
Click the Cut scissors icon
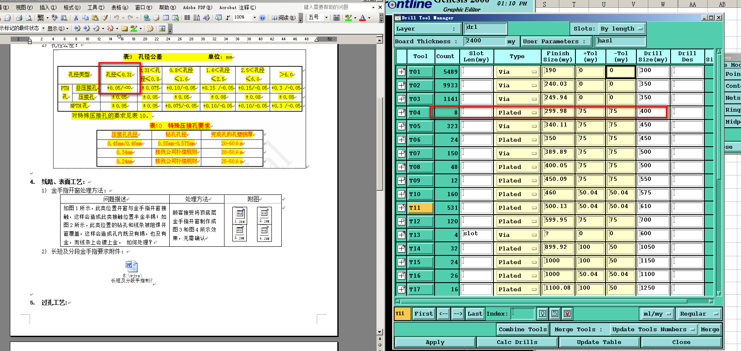click(76, 18)
